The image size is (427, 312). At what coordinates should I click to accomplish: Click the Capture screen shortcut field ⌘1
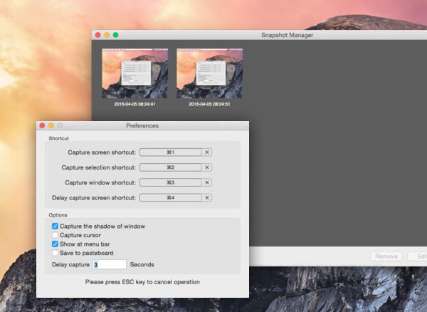171,152
